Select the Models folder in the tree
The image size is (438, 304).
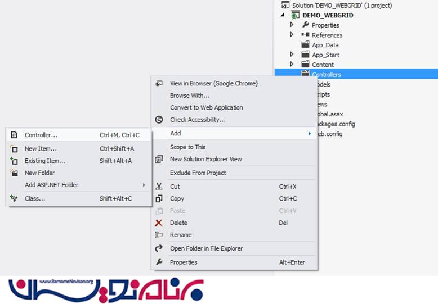(x=324, y=84)
